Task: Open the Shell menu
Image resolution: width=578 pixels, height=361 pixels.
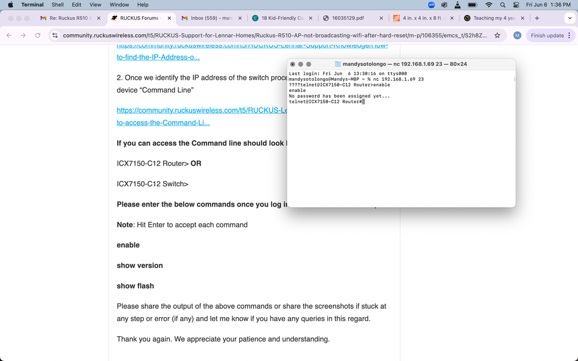Action: coord(57,4)
